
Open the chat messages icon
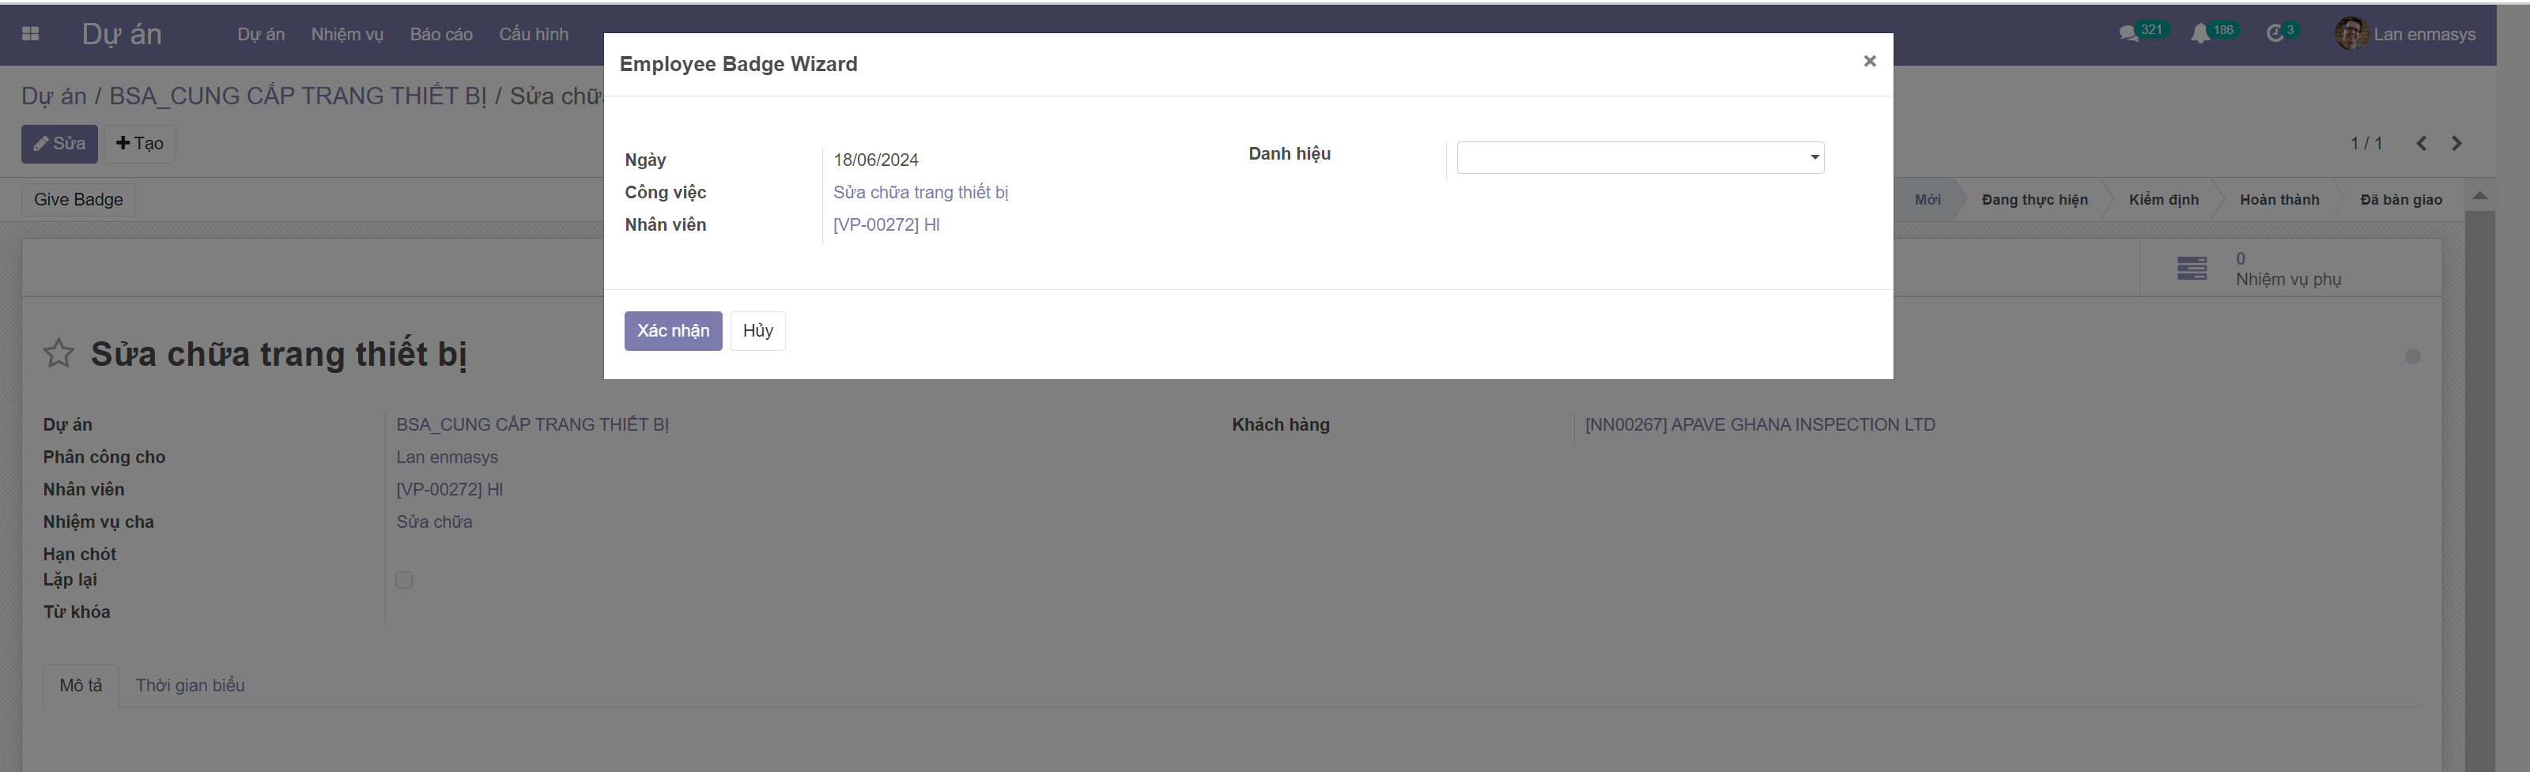pyautogui.click(x=2128, y=35)
